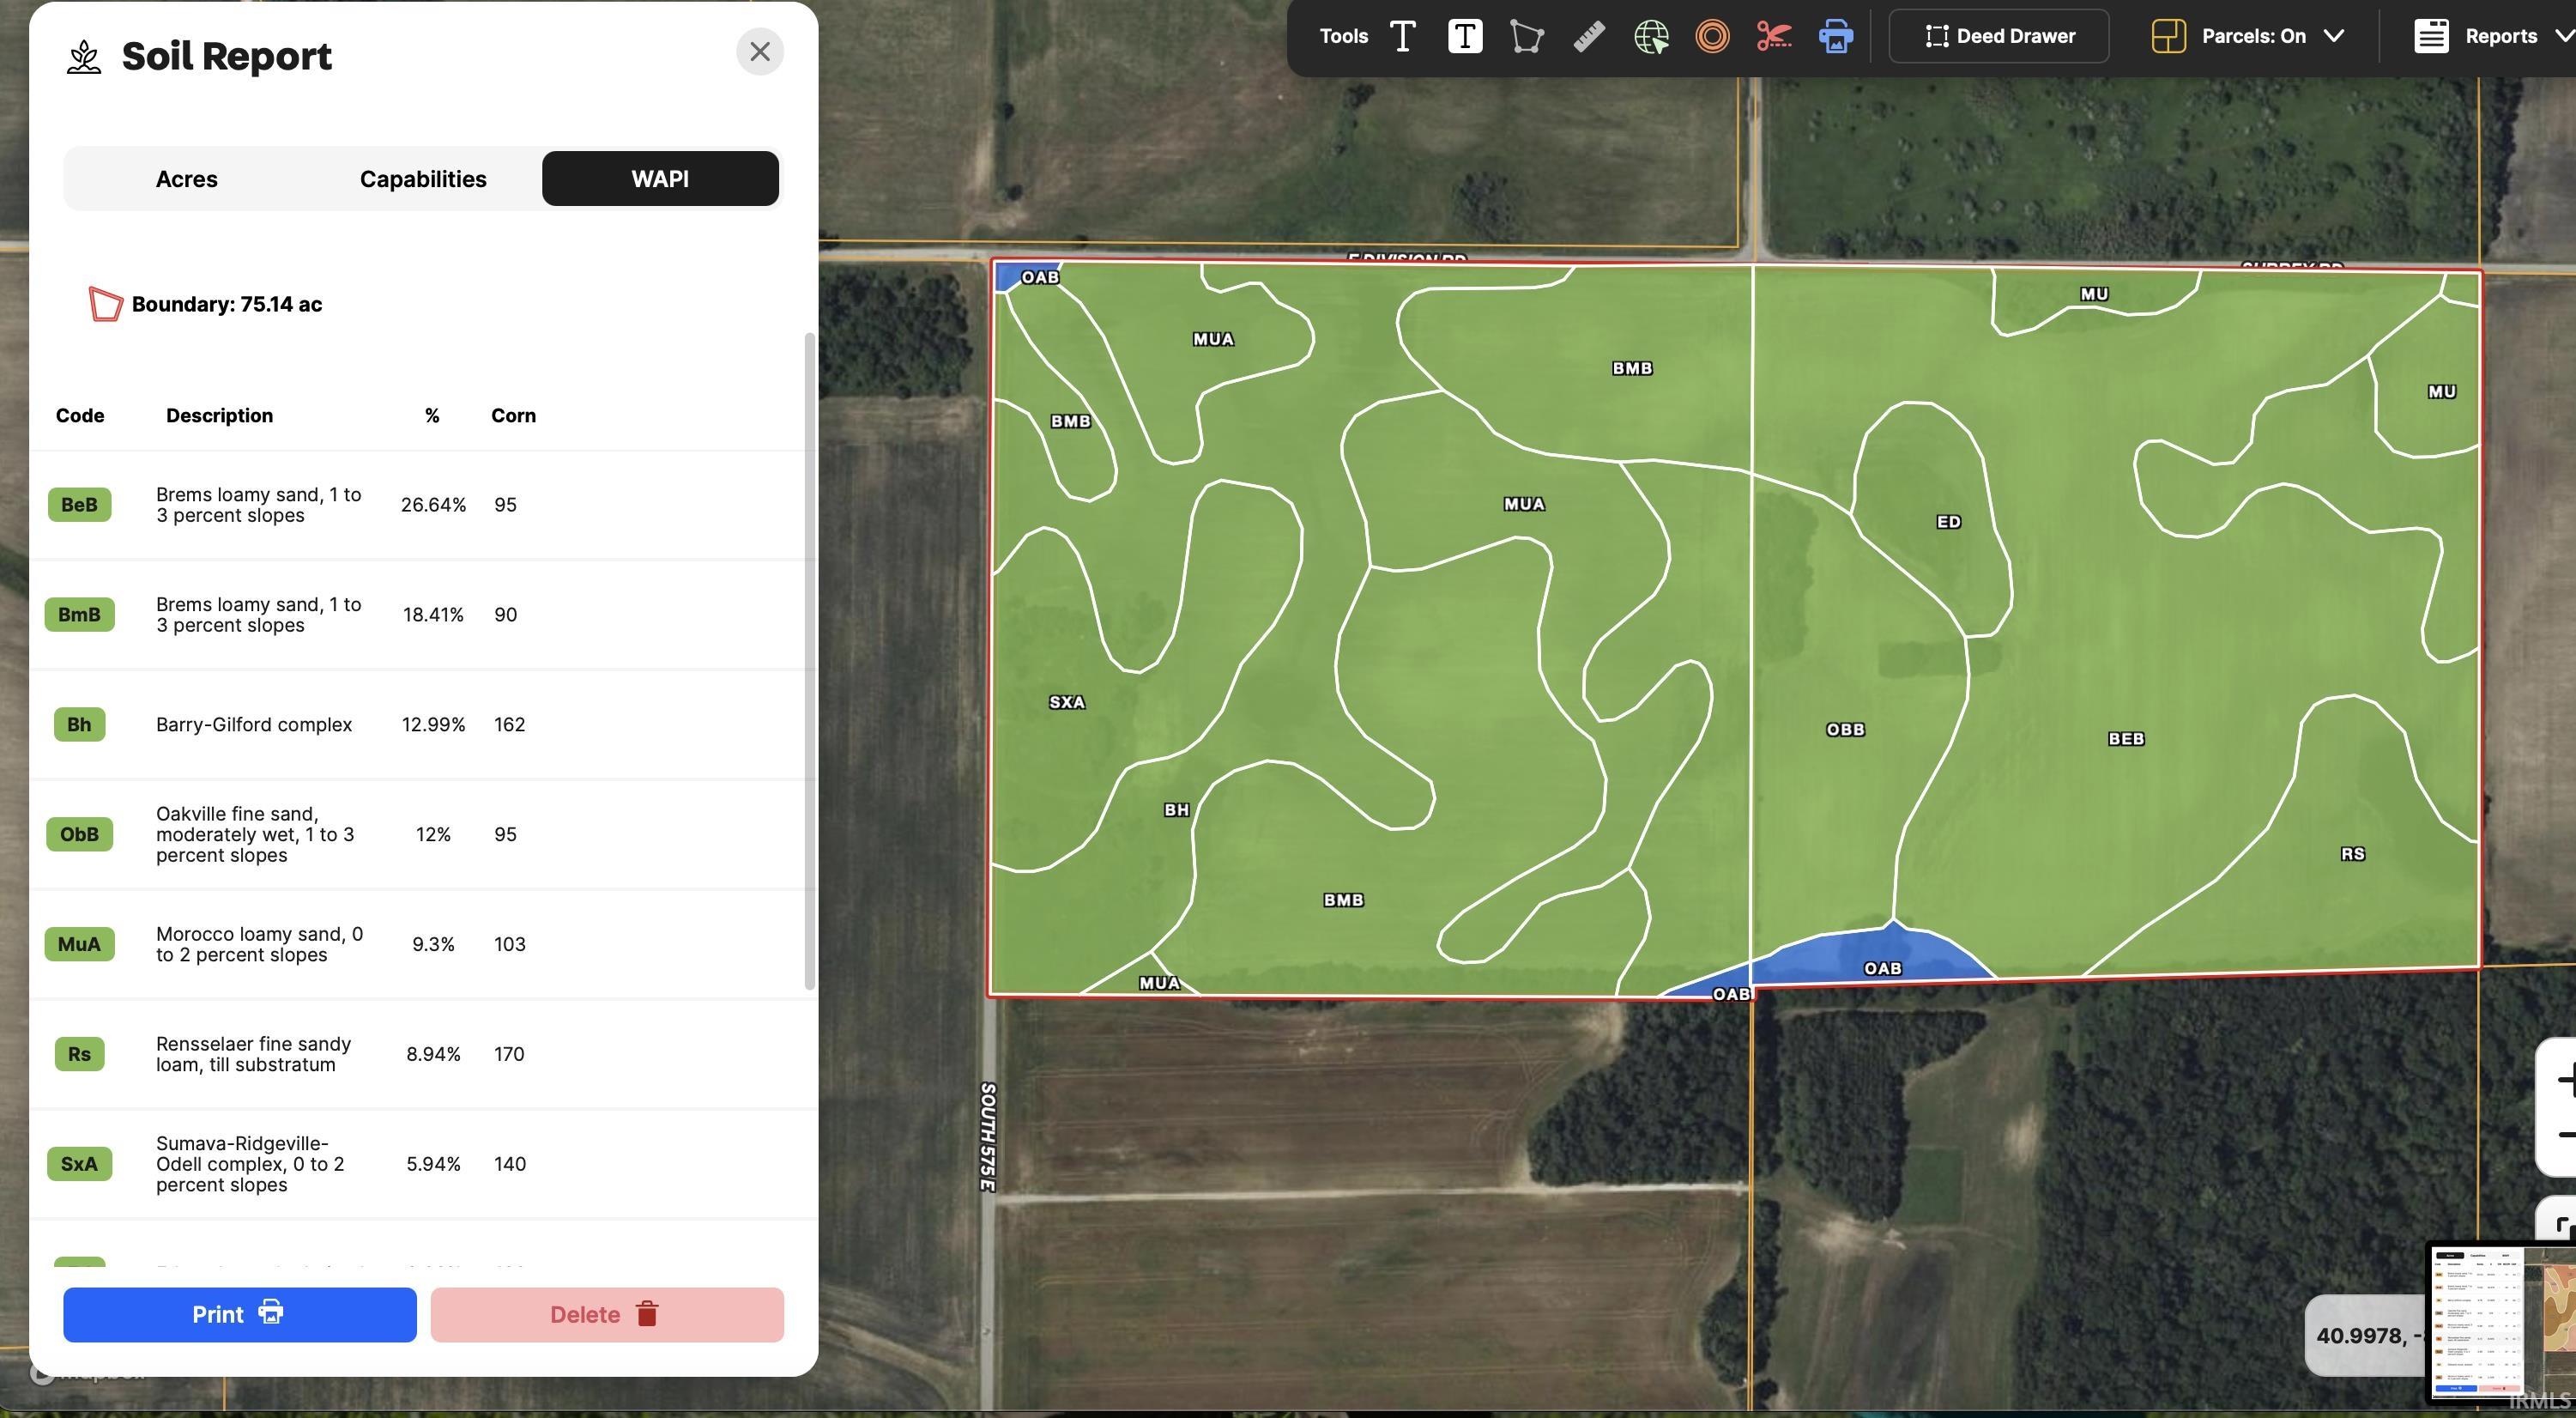Switch to the Capabilities tab
This screenshot has height=1418, width=2576.
click(423, 179)
